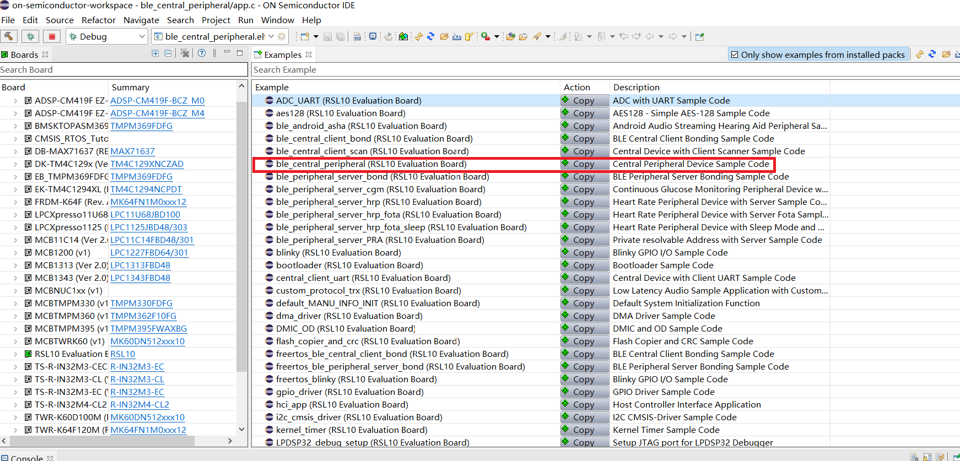The height and width of the screenshot is (461, 960).
Task: Click the open folder icon in main toolbar
Action: 444,36
